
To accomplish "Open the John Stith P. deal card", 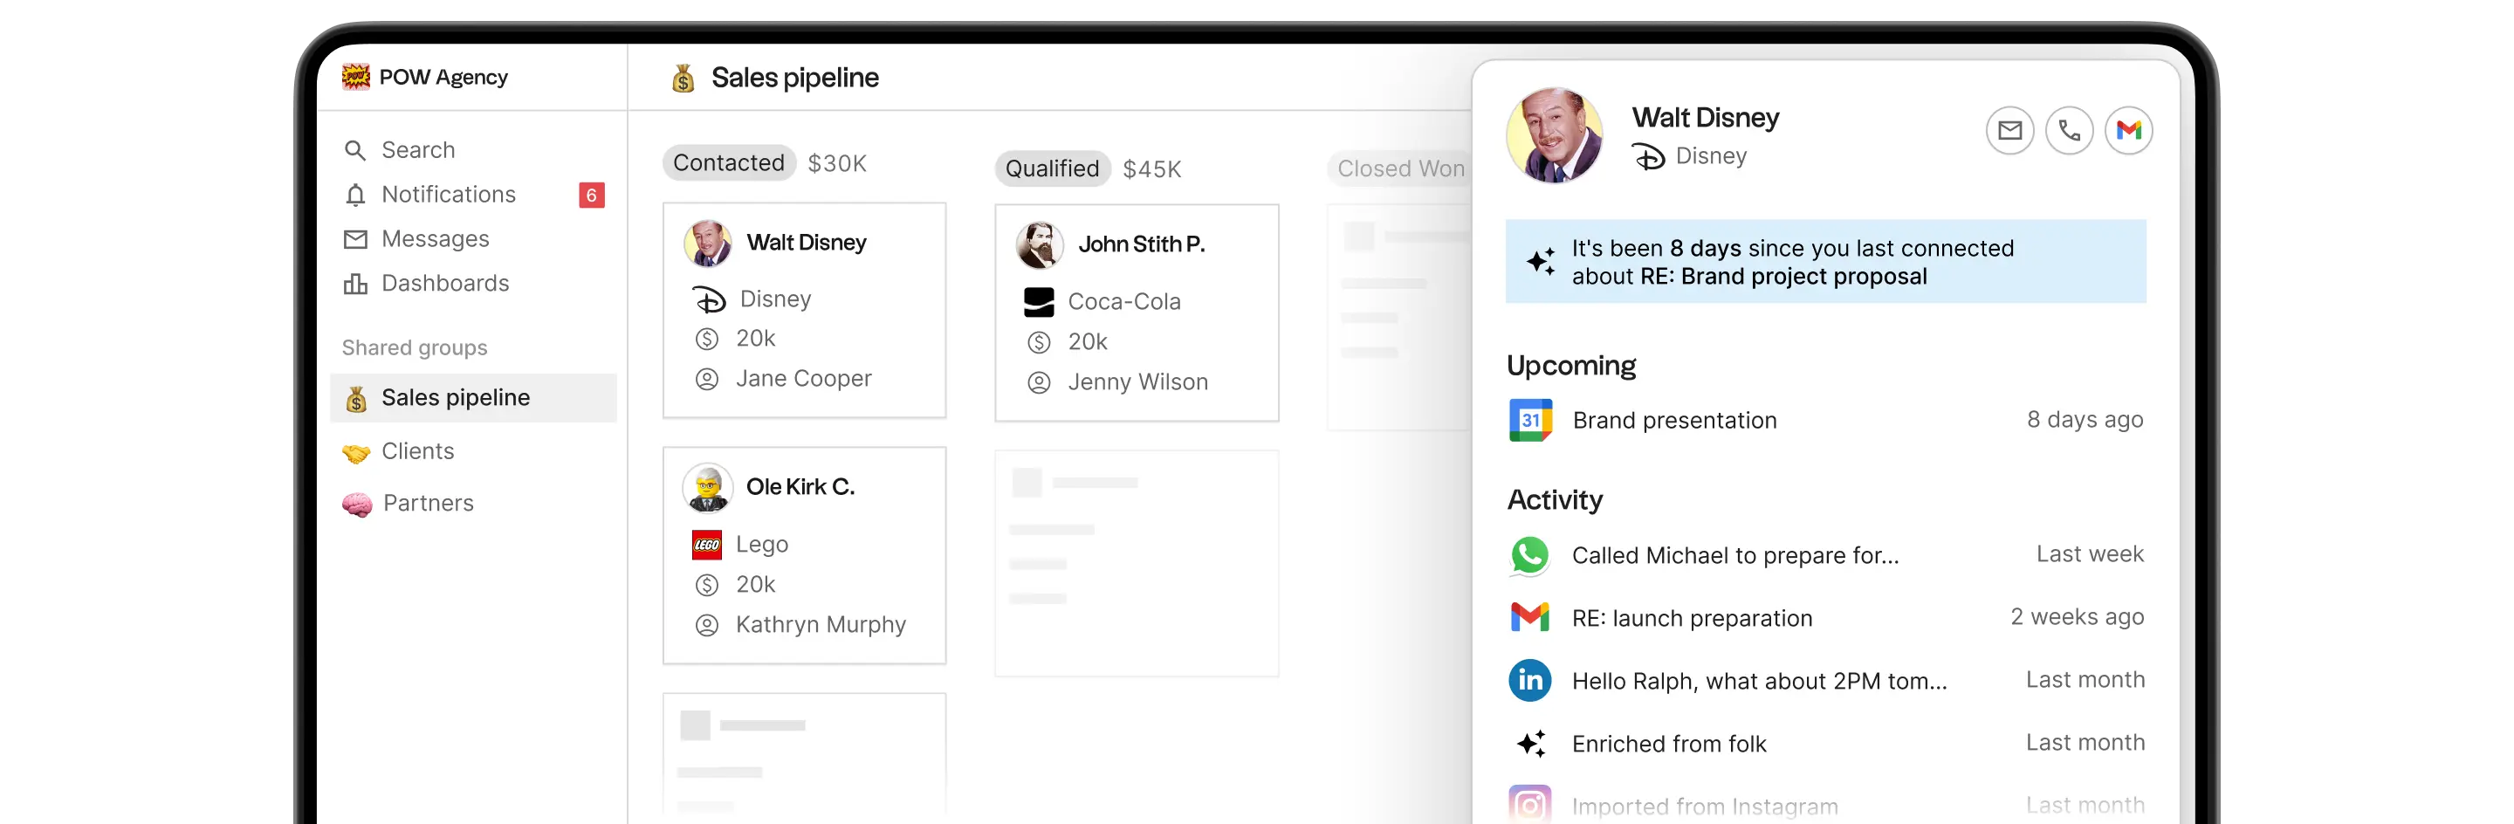I will (x=1137, y=313).
